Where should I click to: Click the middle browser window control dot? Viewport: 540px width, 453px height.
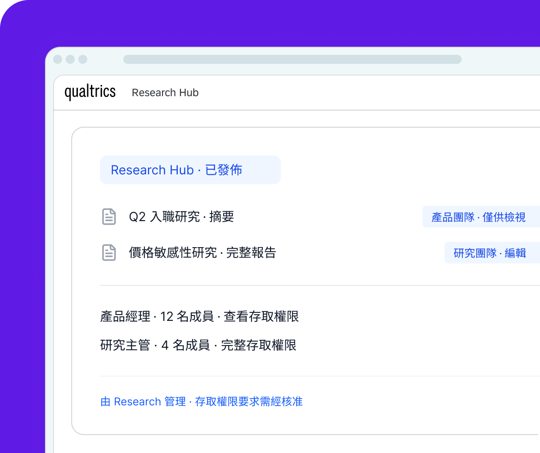[70, 59]
